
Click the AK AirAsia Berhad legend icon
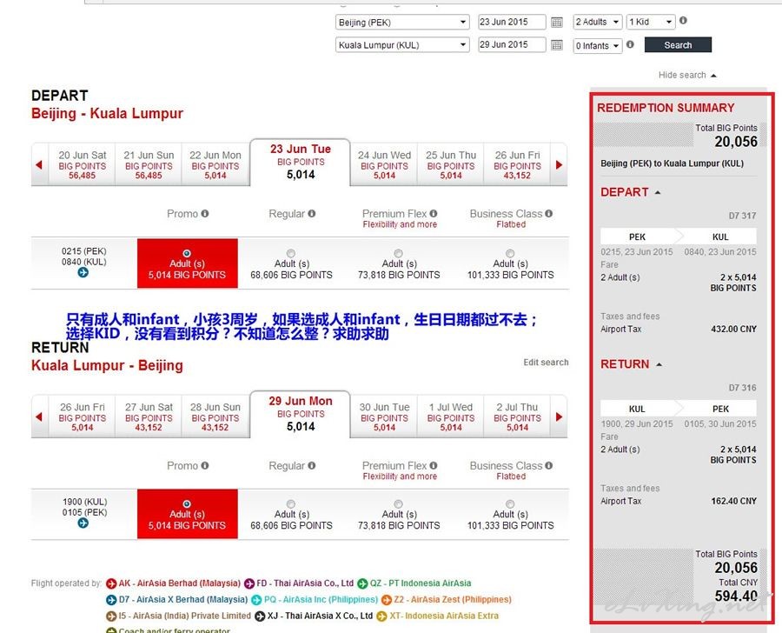(x=111, y=583)
